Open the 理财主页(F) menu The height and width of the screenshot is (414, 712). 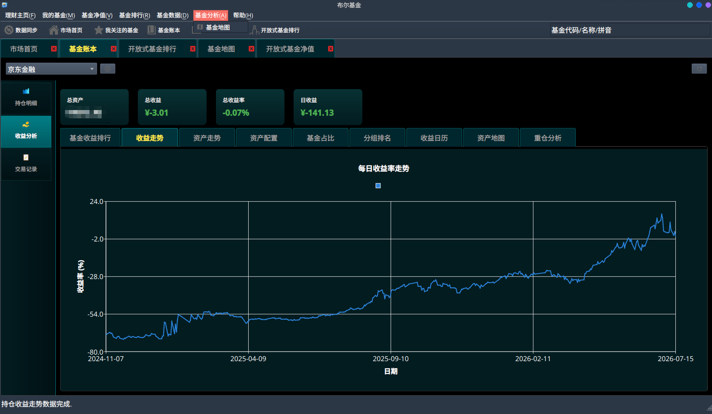pyautogui.click(x=20, y=15)
